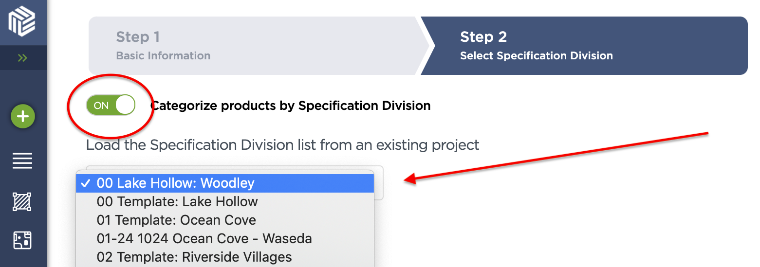Turn off the Categorize products switch
This screenshot has height=267, width=760.
pos(111,105)
